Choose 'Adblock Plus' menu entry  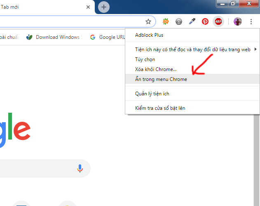pyautogui.click(x=192, y=35)
